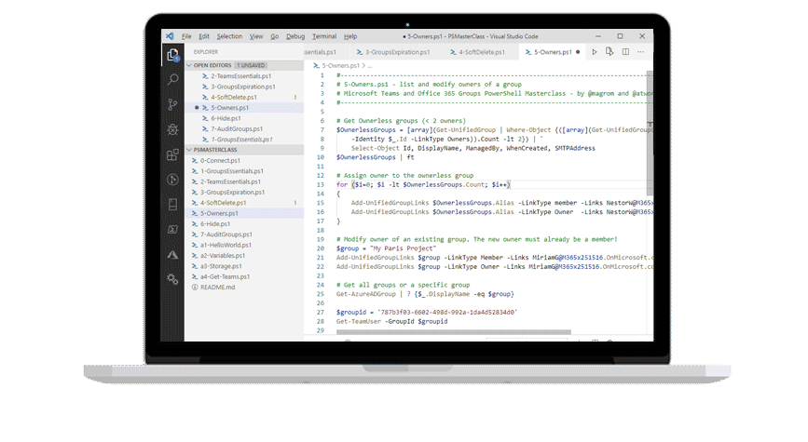Open the Search view in activity bar

[172, 79]
